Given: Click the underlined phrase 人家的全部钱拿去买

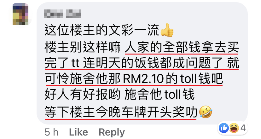Looking at the screenshot, I should point(182,48).
